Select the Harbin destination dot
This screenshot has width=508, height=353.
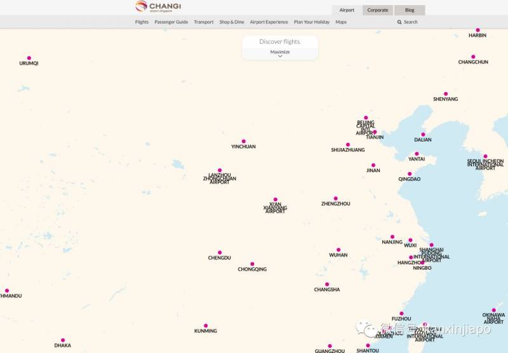click(478, 30)
